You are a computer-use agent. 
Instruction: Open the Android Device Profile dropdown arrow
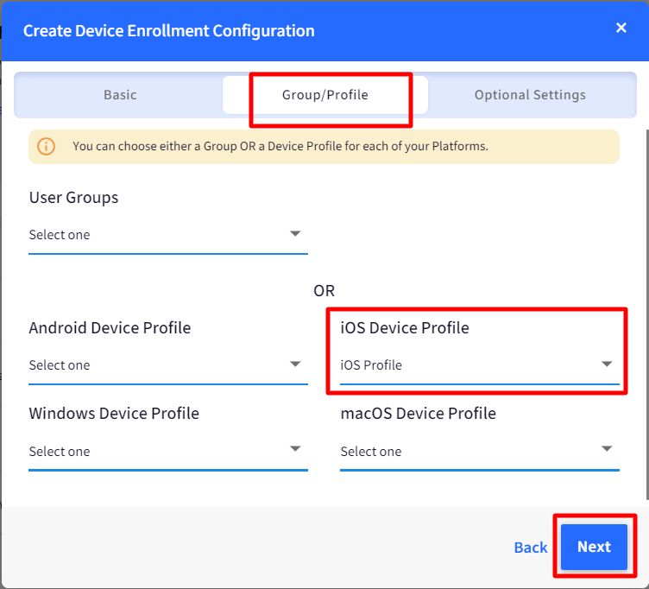(x=295, y=364)
